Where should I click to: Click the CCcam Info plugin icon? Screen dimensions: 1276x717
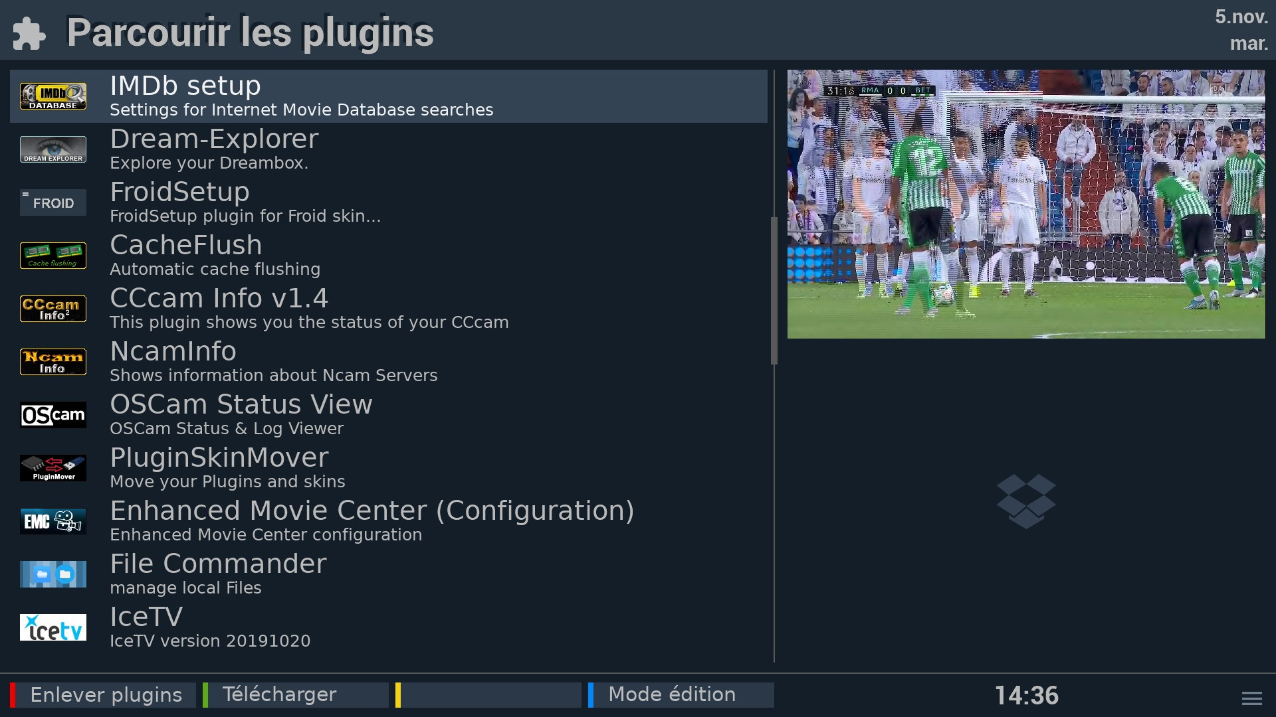53,309
